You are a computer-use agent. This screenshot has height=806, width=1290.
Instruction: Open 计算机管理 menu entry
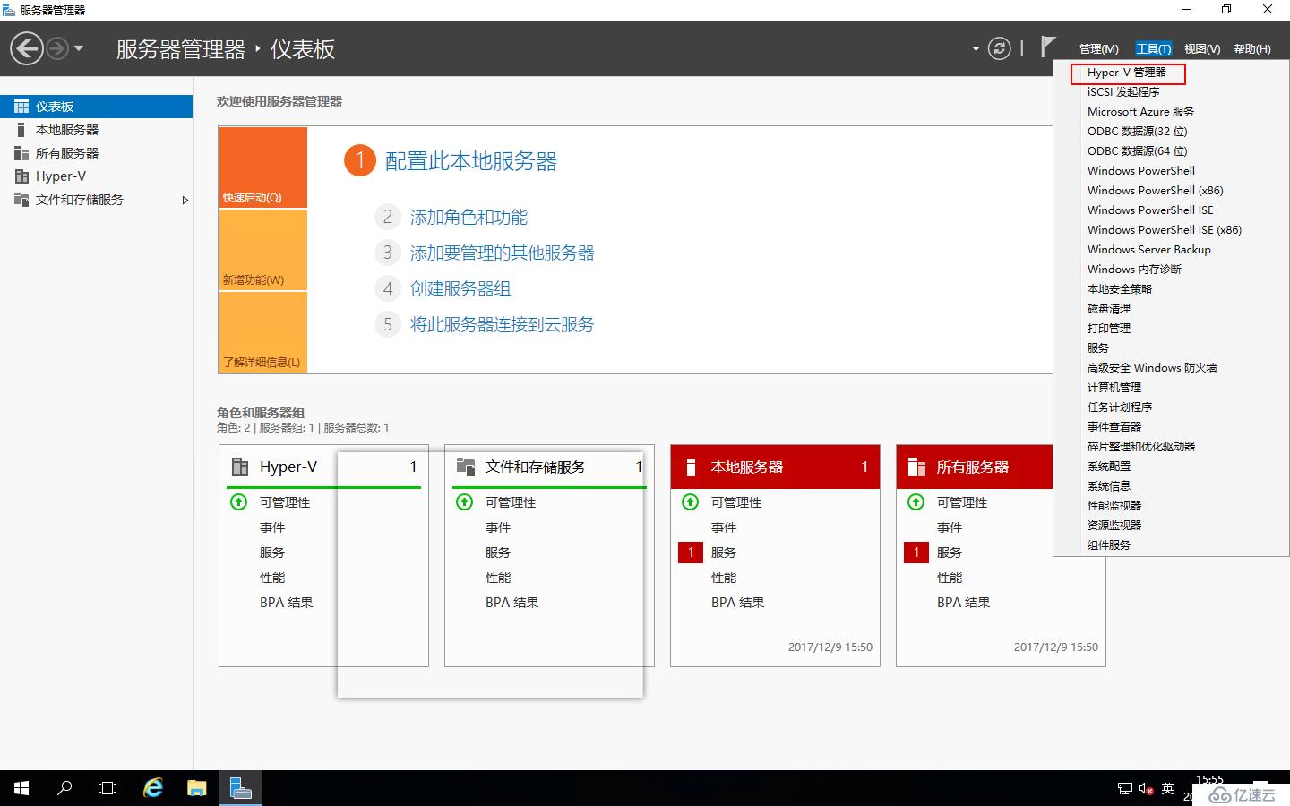[1114, 388]
